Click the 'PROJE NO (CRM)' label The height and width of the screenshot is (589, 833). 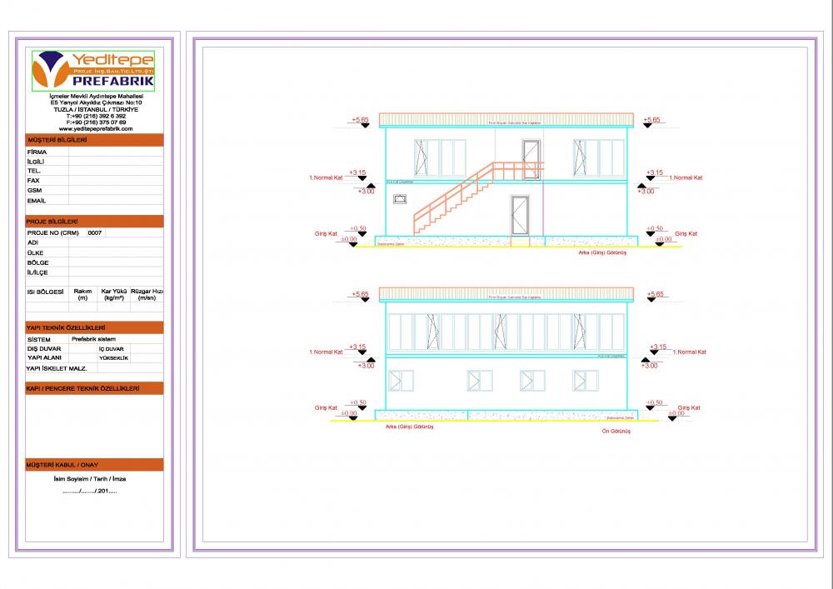52,232
